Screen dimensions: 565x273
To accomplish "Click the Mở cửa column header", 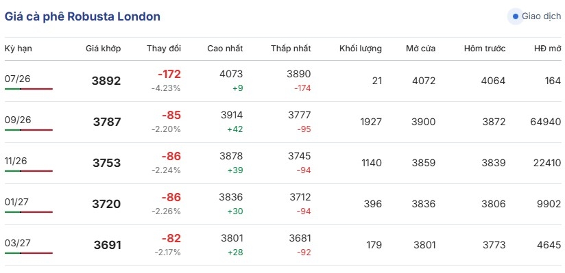I will [x=420, y=49].
